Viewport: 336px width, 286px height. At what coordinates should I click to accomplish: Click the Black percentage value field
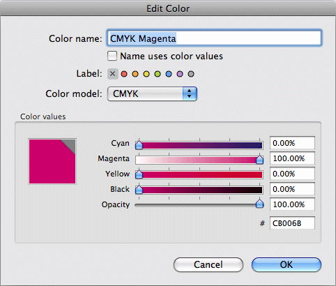(292, 189)
